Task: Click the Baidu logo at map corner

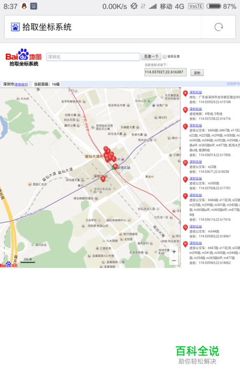Action: (x=9, y=265)
